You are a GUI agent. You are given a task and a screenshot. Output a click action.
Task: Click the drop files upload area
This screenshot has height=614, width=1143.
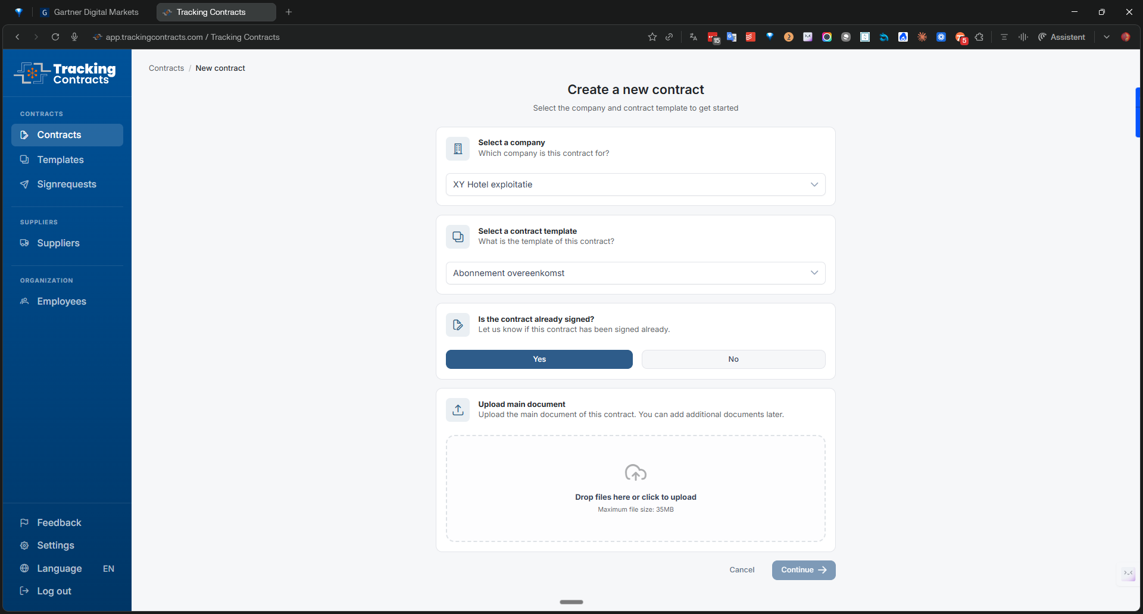click(636, 488)
